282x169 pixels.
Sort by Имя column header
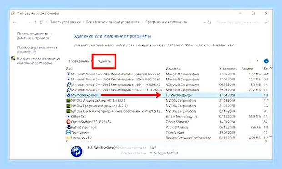pos(69,69)
